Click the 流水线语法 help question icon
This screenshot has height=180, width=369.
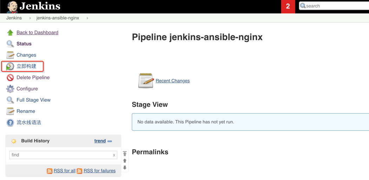[10, 123]
